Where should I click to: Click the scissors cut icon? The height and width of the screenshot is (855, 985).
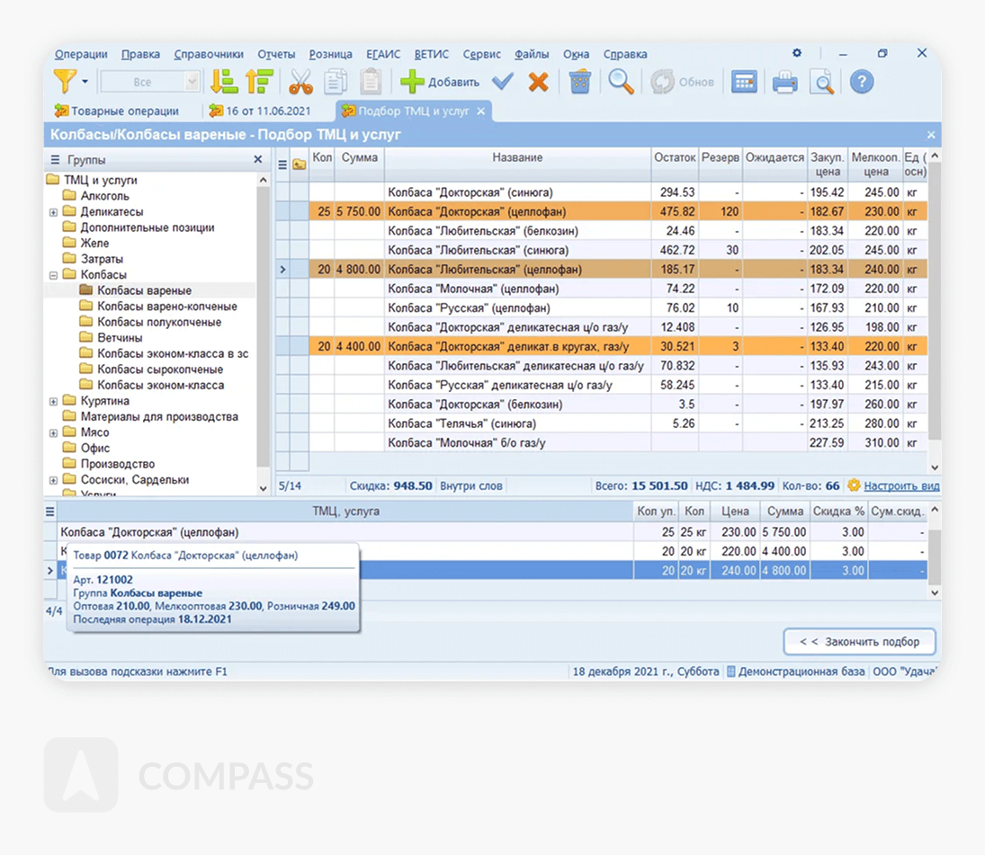click(300, 82)
